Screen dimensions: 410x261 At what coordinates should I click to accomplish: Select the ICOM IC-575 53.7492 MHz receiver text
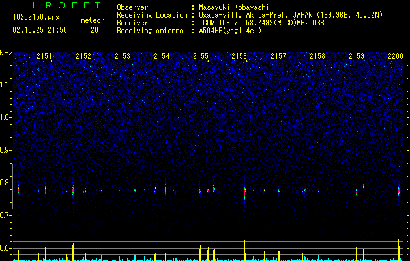pyautogui.click(x=261, y=23)
